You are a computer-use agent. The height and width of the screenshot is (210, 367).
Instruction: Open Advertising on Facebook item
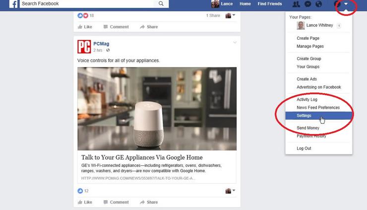click(x=319, y=87)
